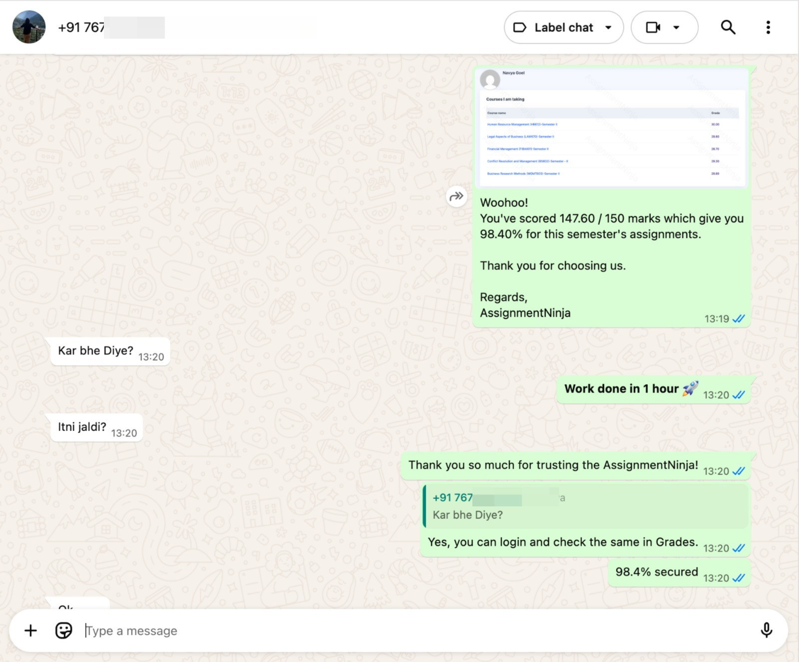Select the 'Woohoo!' score message text
The height and width of the screenshot is (662, 799).
pos(612,258)
